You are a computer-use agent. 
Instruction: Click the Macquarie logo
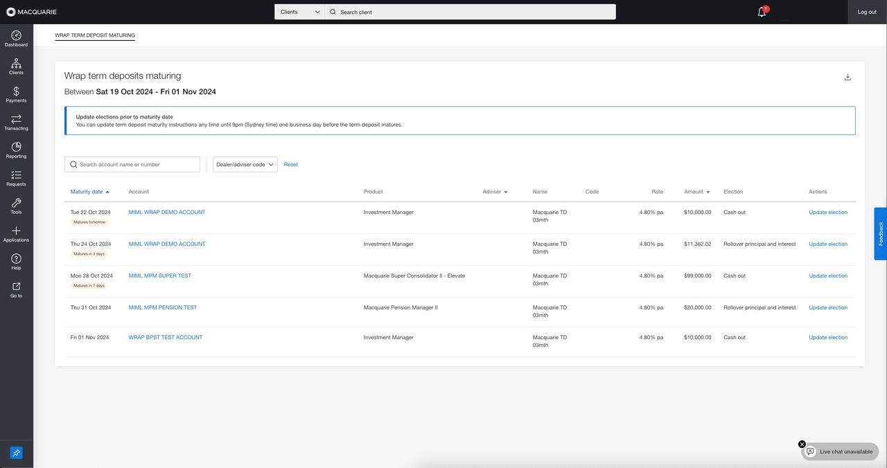(x=31, y=12)
